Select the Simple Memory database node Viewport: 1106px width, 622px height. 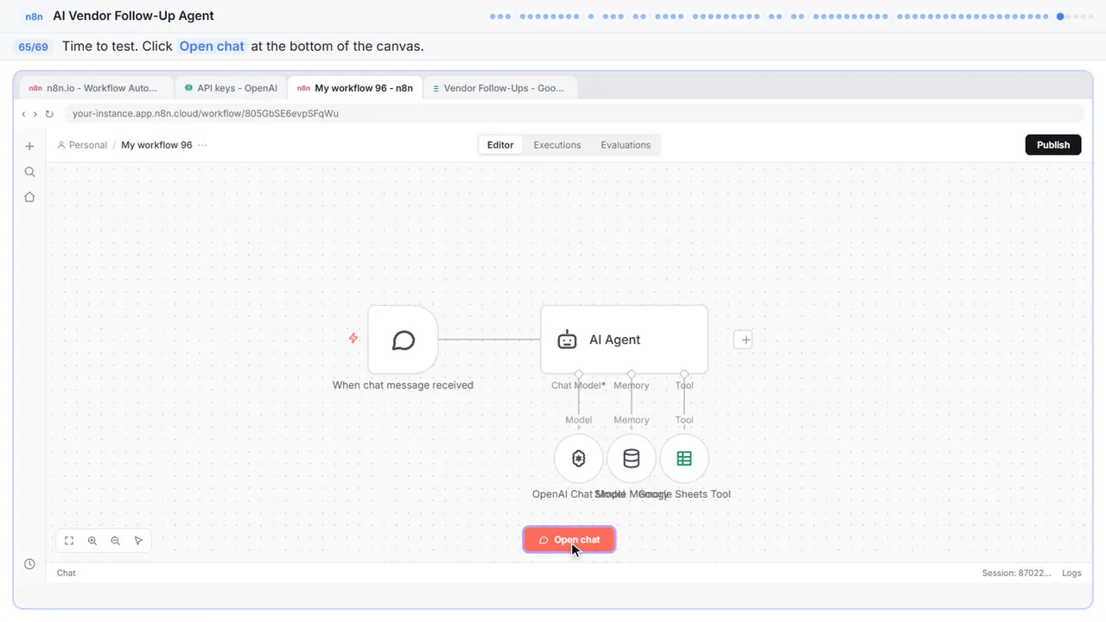(x=632, y=459)
